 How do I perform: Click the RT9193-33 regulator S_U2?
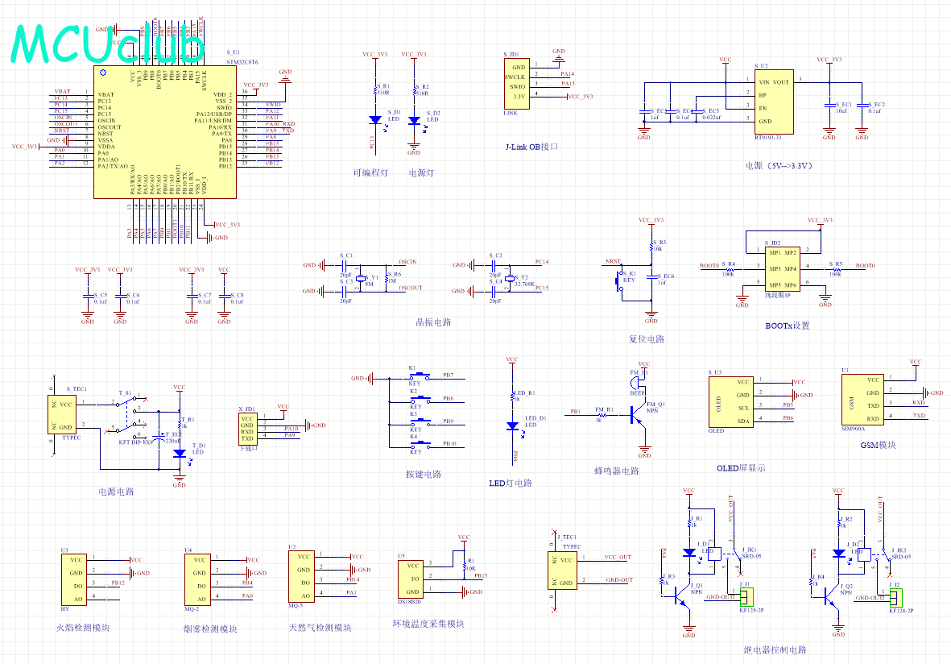pyautogui.click(x=774, y=102)
